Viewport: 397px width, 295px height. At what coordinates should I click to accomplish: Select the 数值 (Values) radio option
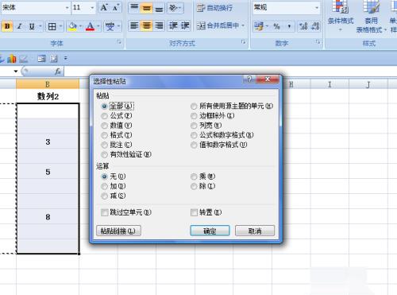[104, 126]
